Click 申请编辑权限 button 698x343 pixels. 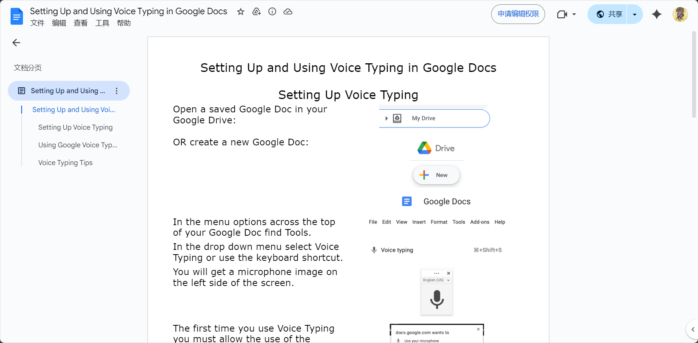coord(518,14)
